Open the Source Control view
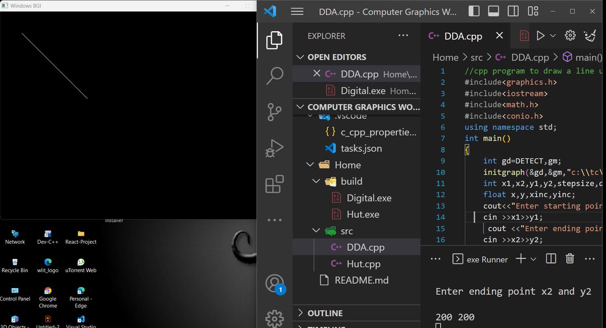Image resolution: width=606 pixels, height=328 pixels. [x=274, y=112]
